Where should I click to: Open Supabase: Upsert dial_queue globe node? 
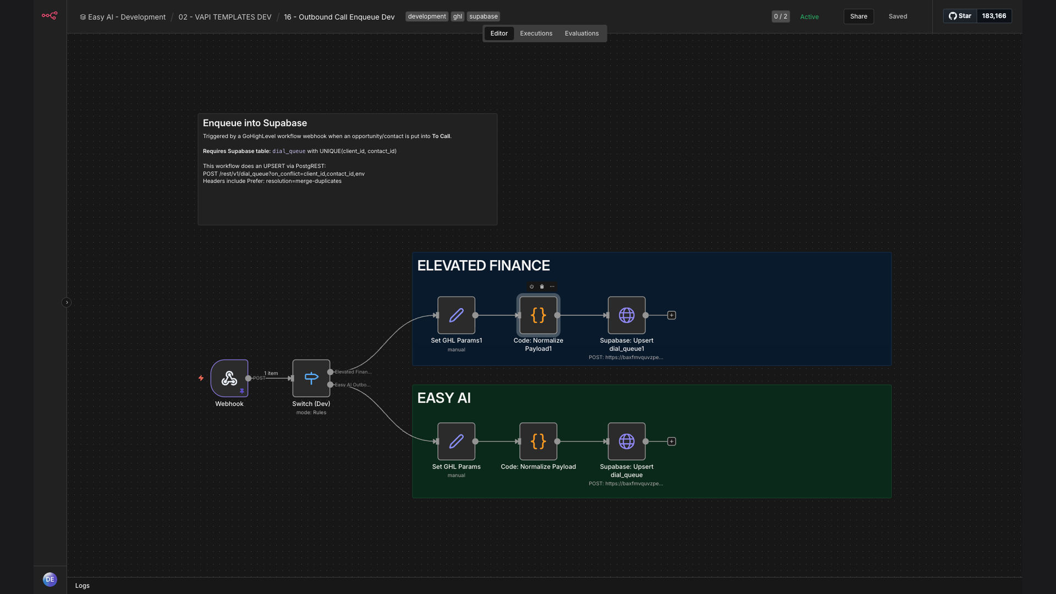click(x=626, y=441)
